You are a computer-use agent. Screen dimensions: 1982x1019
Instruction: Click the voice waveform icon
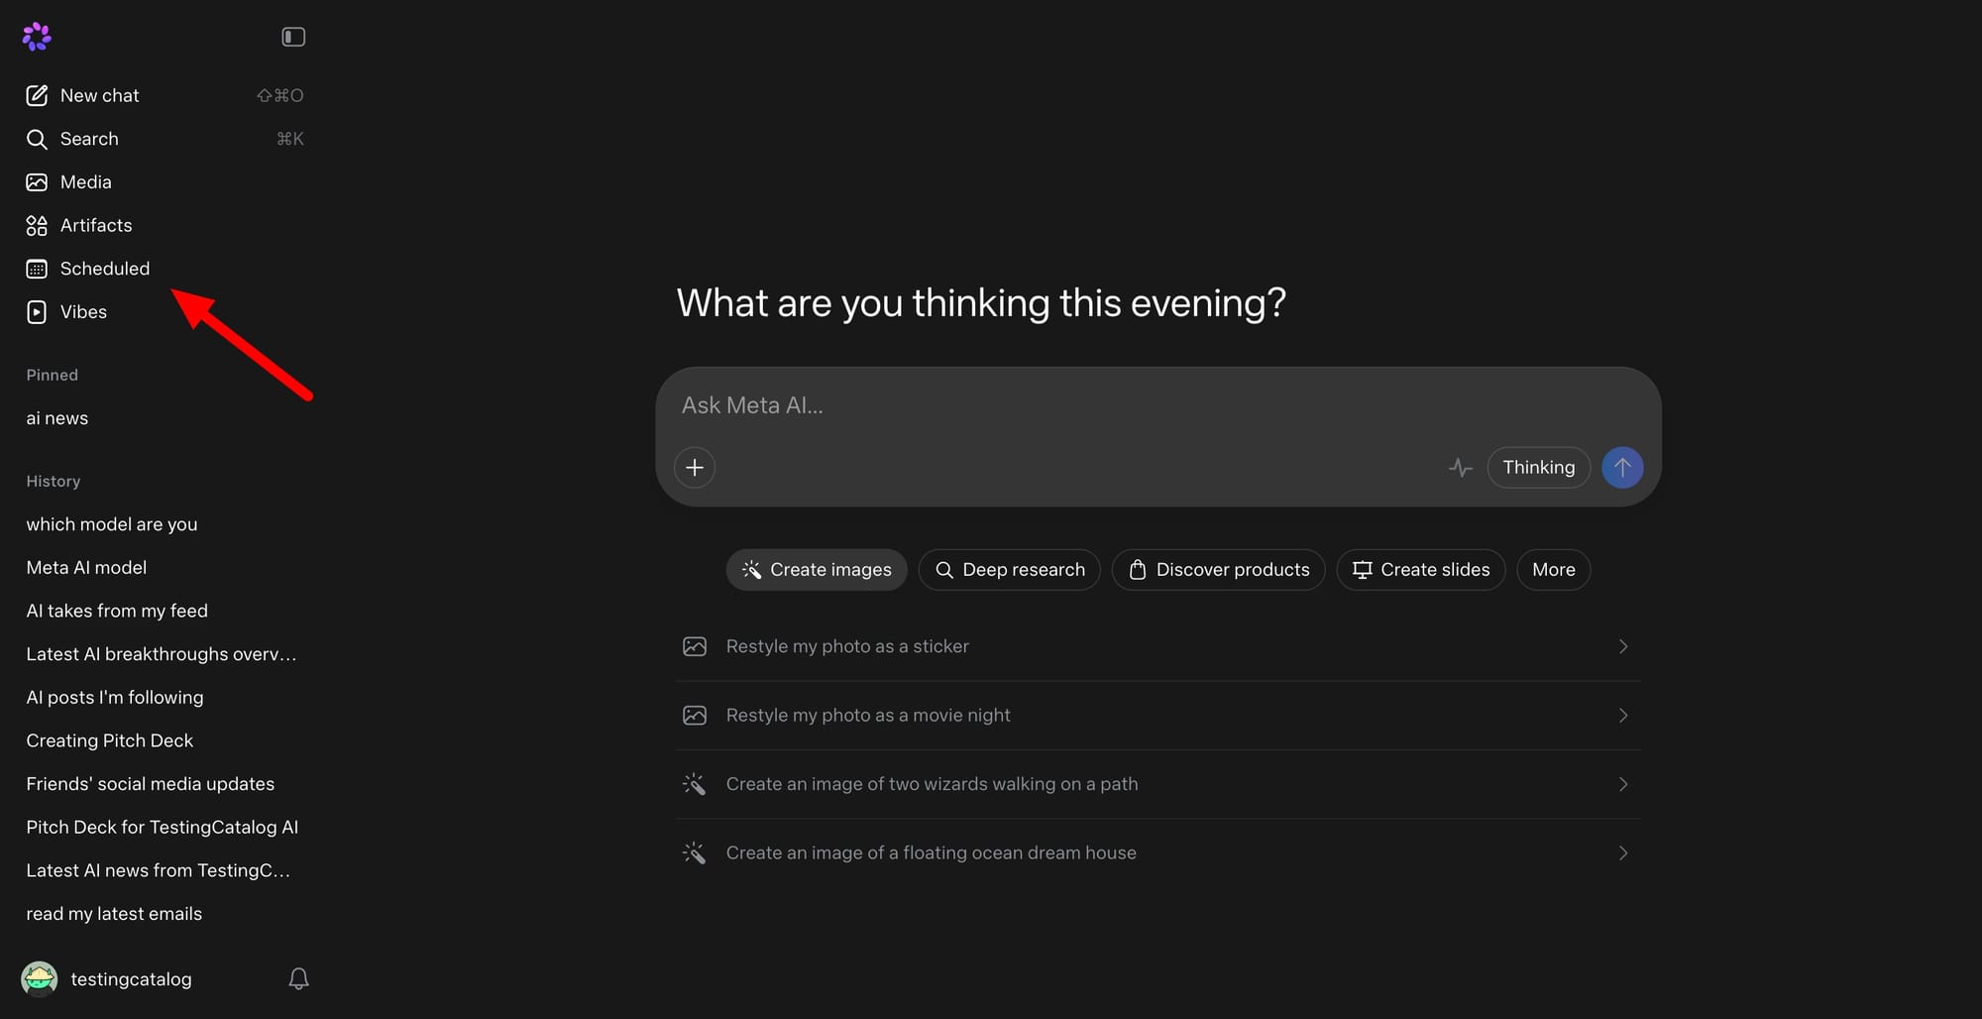[x=1460, y=468]
